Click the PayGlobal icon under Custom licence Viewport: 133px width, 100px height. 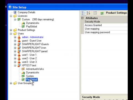click(23, 27)
